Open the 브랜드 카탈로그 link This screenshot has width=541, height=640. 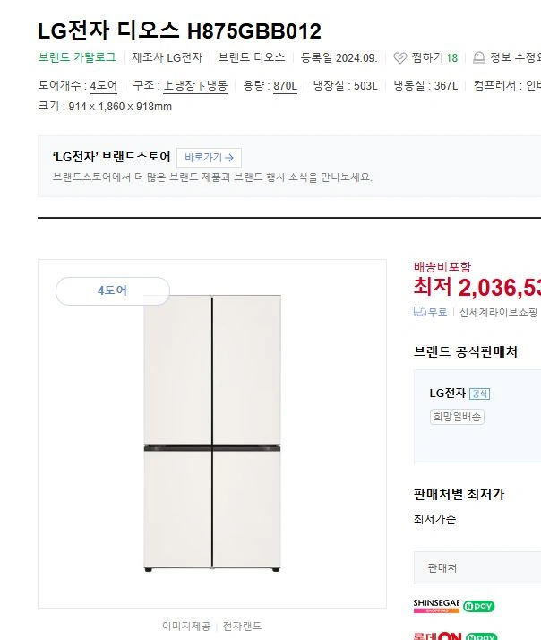[77, 57]
